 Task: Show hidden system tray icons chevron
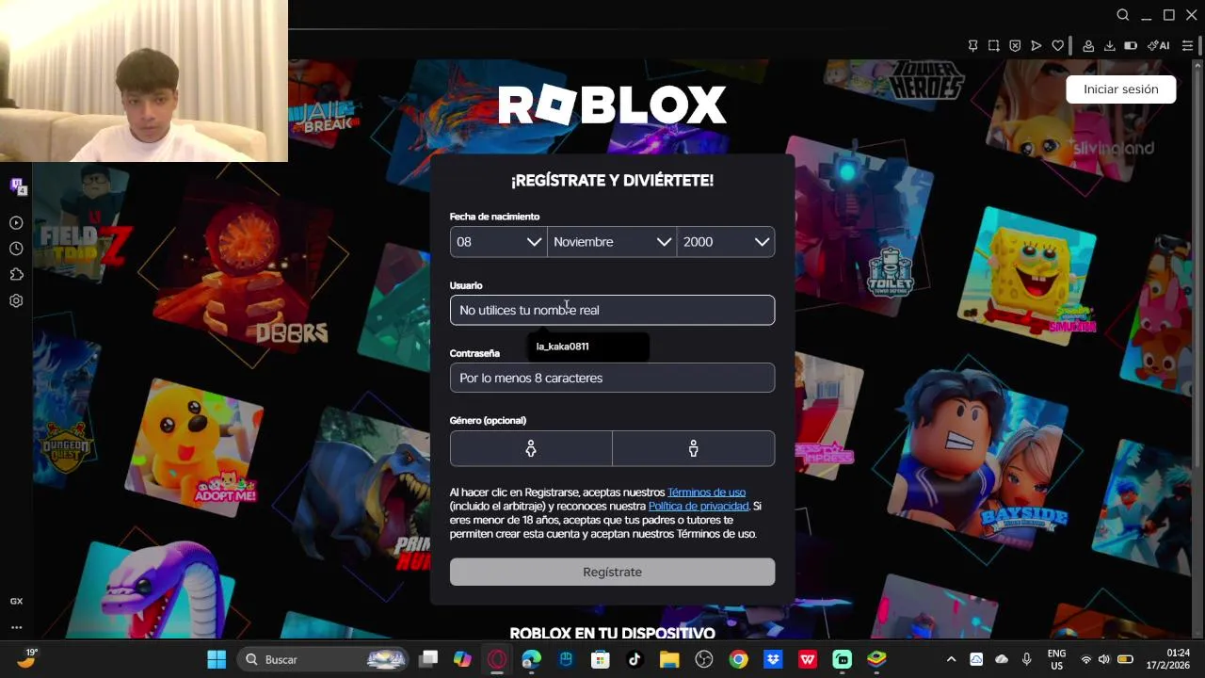click(x=951, y=659)
